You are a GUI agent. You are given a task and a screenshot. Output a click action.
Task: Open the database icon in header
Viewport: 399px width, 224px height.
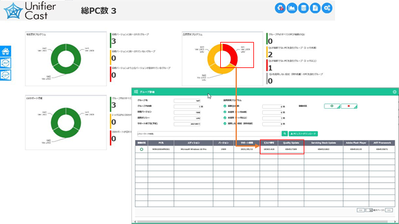303,8
